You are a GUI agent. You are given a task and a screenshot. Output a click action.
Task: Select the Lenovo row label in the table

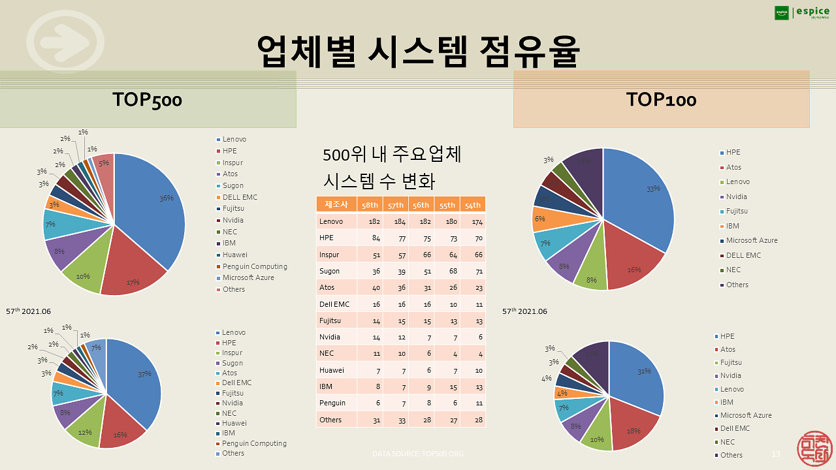click(x=330, y=221)
